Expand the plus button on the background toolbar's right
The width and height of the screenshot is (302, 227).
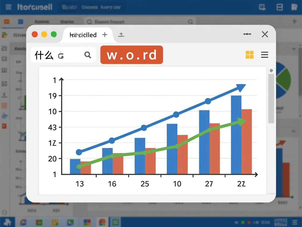[294, 22]
